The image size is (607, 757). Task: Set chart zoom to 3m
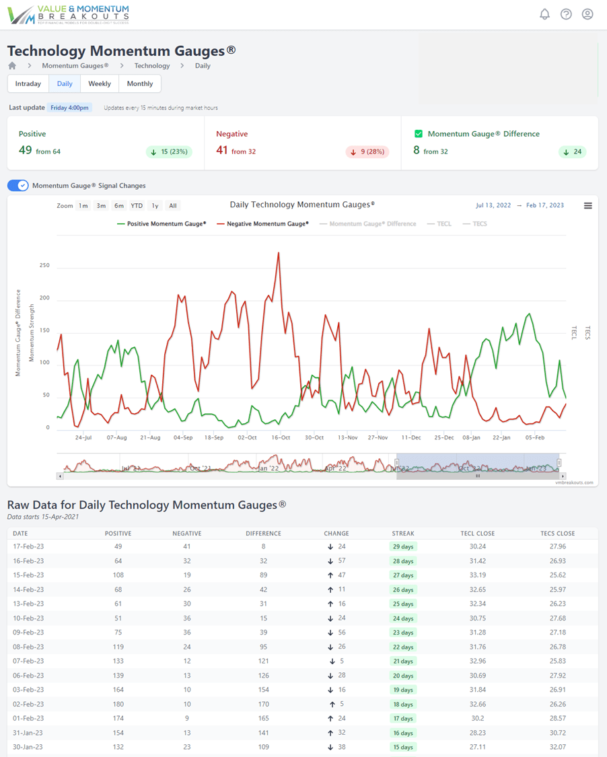[101, 206]
